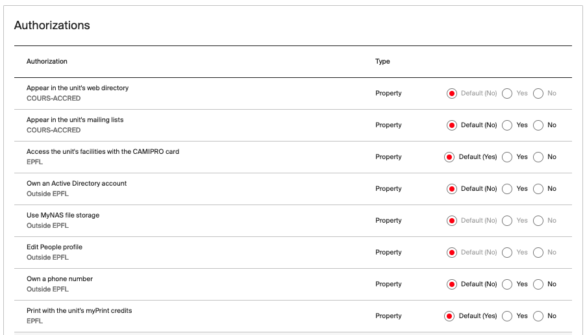Set CAMIPRO card facilities access to No
585x335 pixels.
point(538,157)
